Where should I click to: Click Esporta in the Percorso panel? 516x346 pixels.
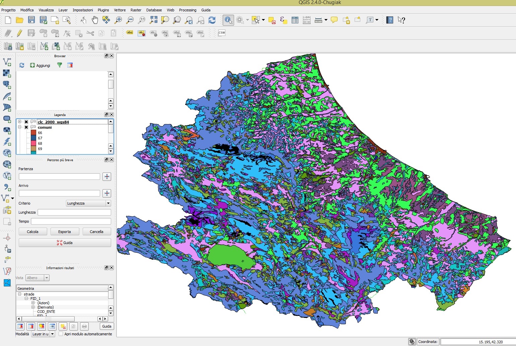click(x=65, y=231)
